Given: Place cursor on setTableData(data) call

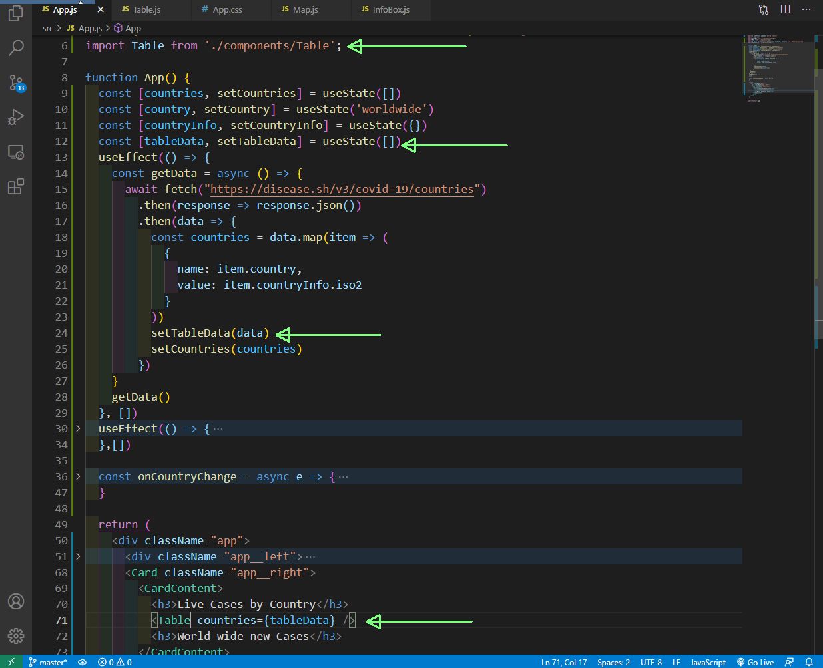Looking at the screenshot, I should click(210, 333).
